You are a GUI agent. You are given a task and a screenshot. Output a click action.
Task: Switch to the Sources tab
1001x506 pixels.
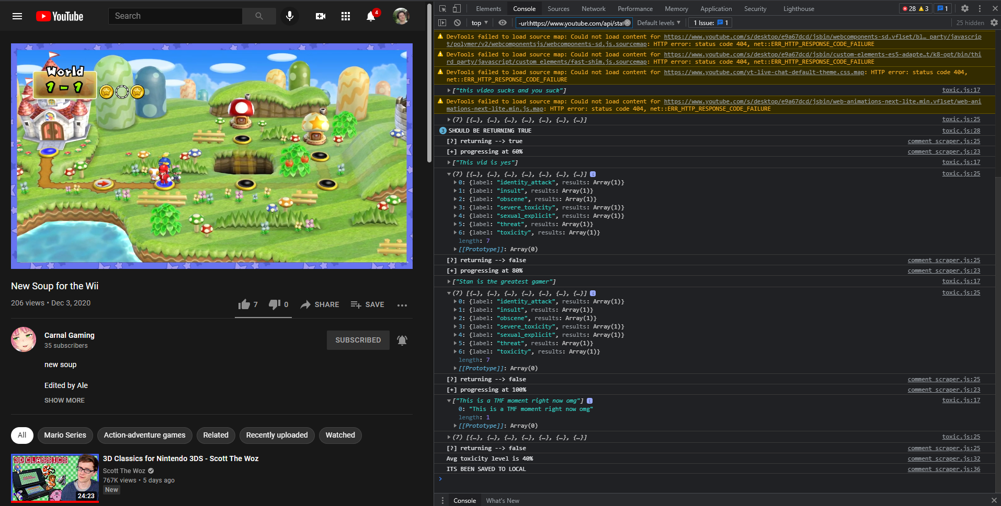pyautogui.click(x=559, y=9)
